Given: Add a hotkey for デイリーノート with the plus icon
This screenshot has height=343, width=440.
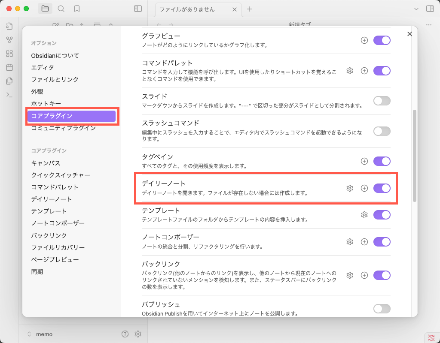Looking at the screenshot, I should point(364,188).
